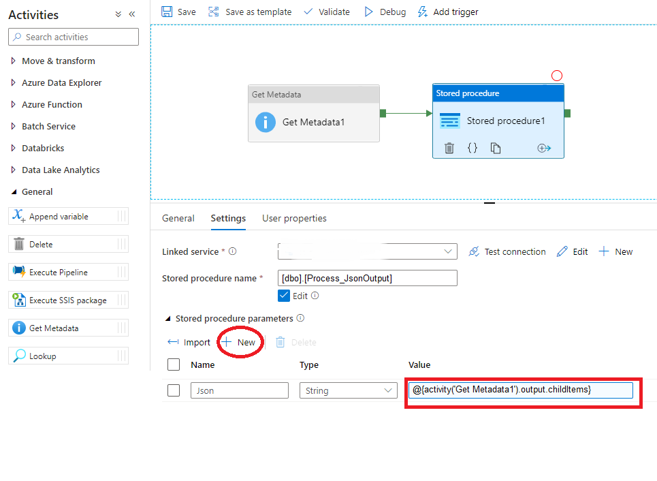Click the Stored procedure1 green output connector
The image size is (657, 481).
click(567, 113)
